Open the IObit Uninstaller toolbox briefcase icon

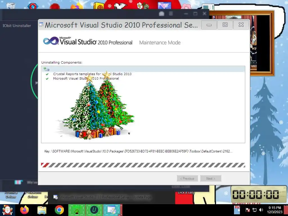click(x=161, y=13)
